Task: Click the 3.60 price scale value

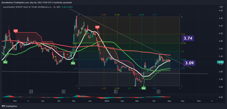Action: tap(221, 49)
